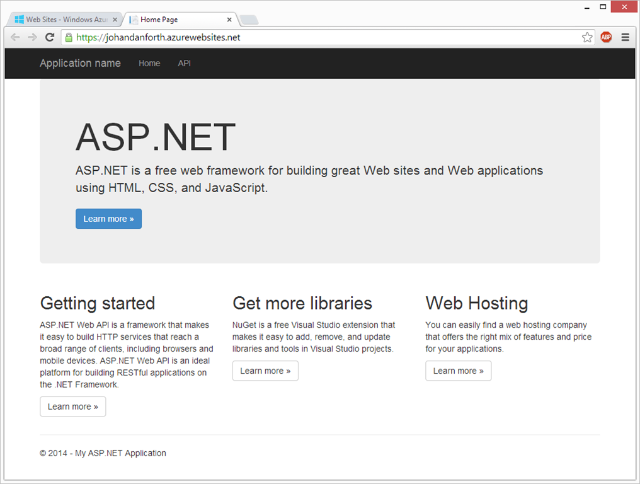This screenshot has height=484, width=640.
Task: Close the Web Sites - Windows Azure tab
Action: point(115,19)
